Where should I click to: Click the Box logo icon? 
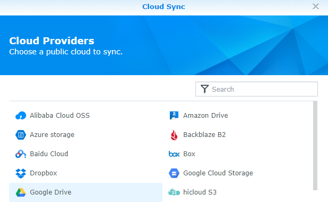174,154
